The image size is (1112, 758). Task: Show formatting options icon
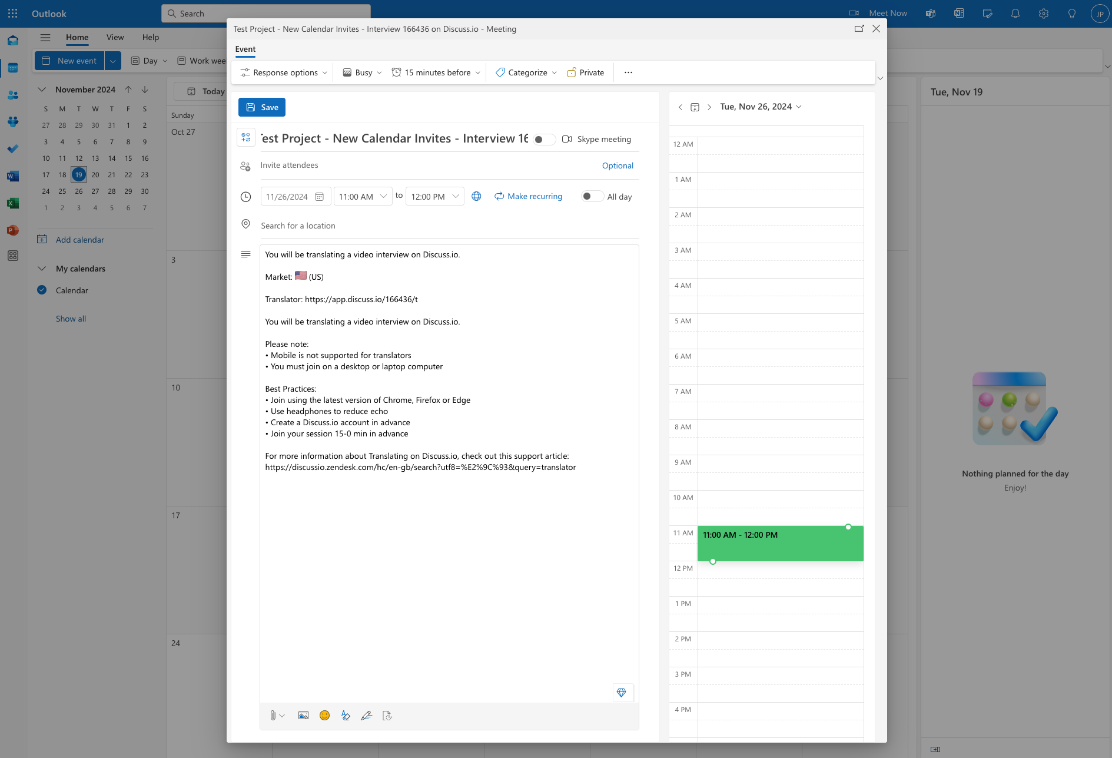click(346, 716)
